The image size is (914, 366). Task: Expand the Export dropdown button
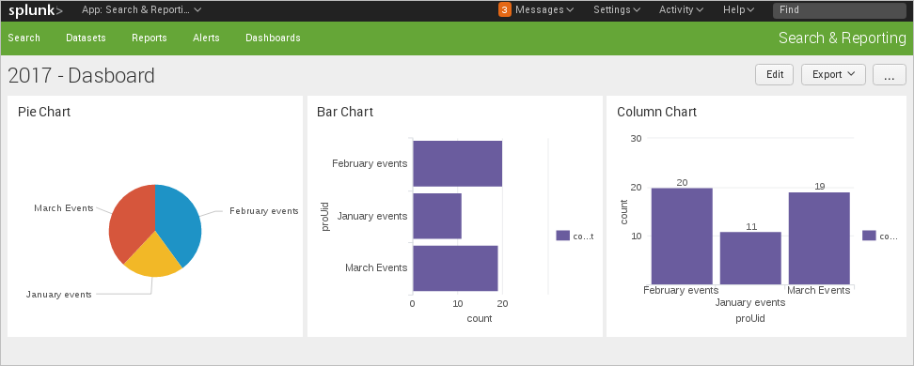tap(833, 74)
